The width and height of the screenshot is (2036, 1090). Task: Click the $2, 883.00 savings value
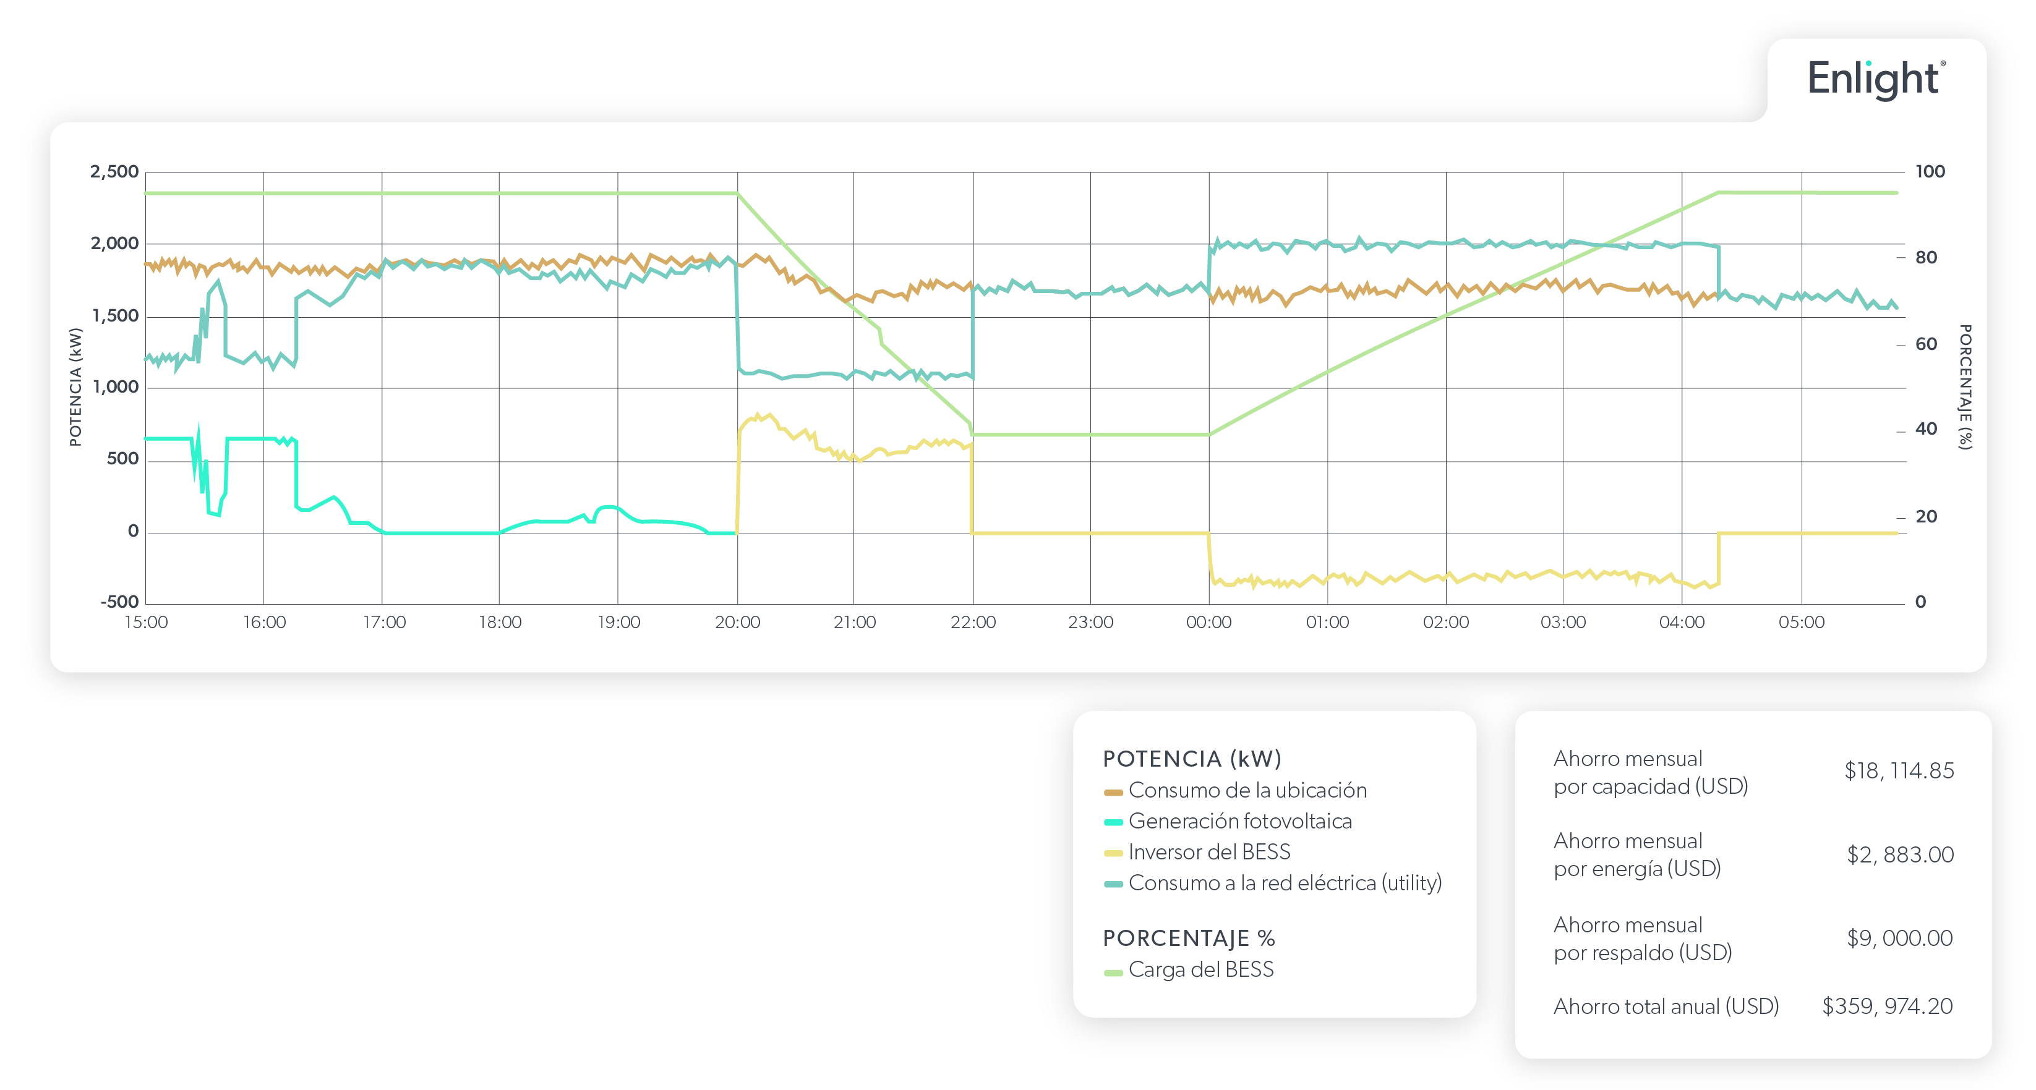pyautogui.click(x=1900, y=854)
